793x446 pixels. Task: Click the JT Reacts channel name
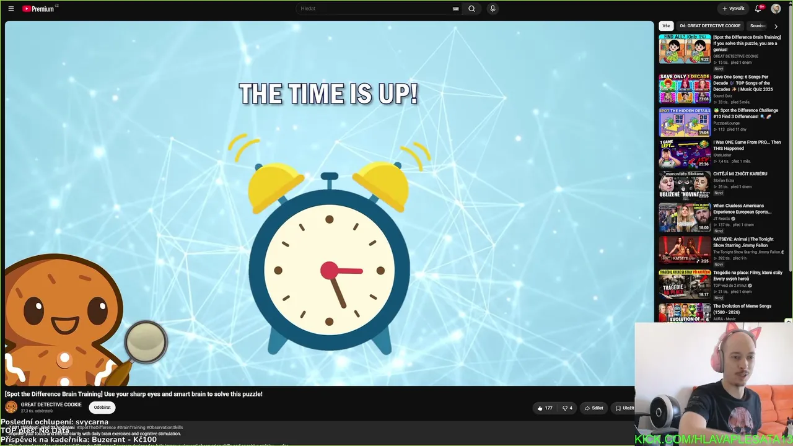[721, 219]
